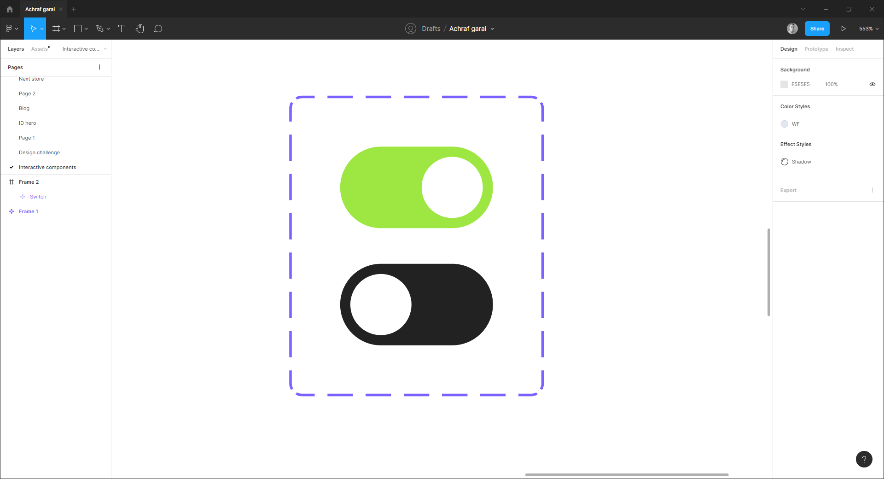Collapse the pages list chevron
The height and width of the screenshot is (479, 884).
105,49
